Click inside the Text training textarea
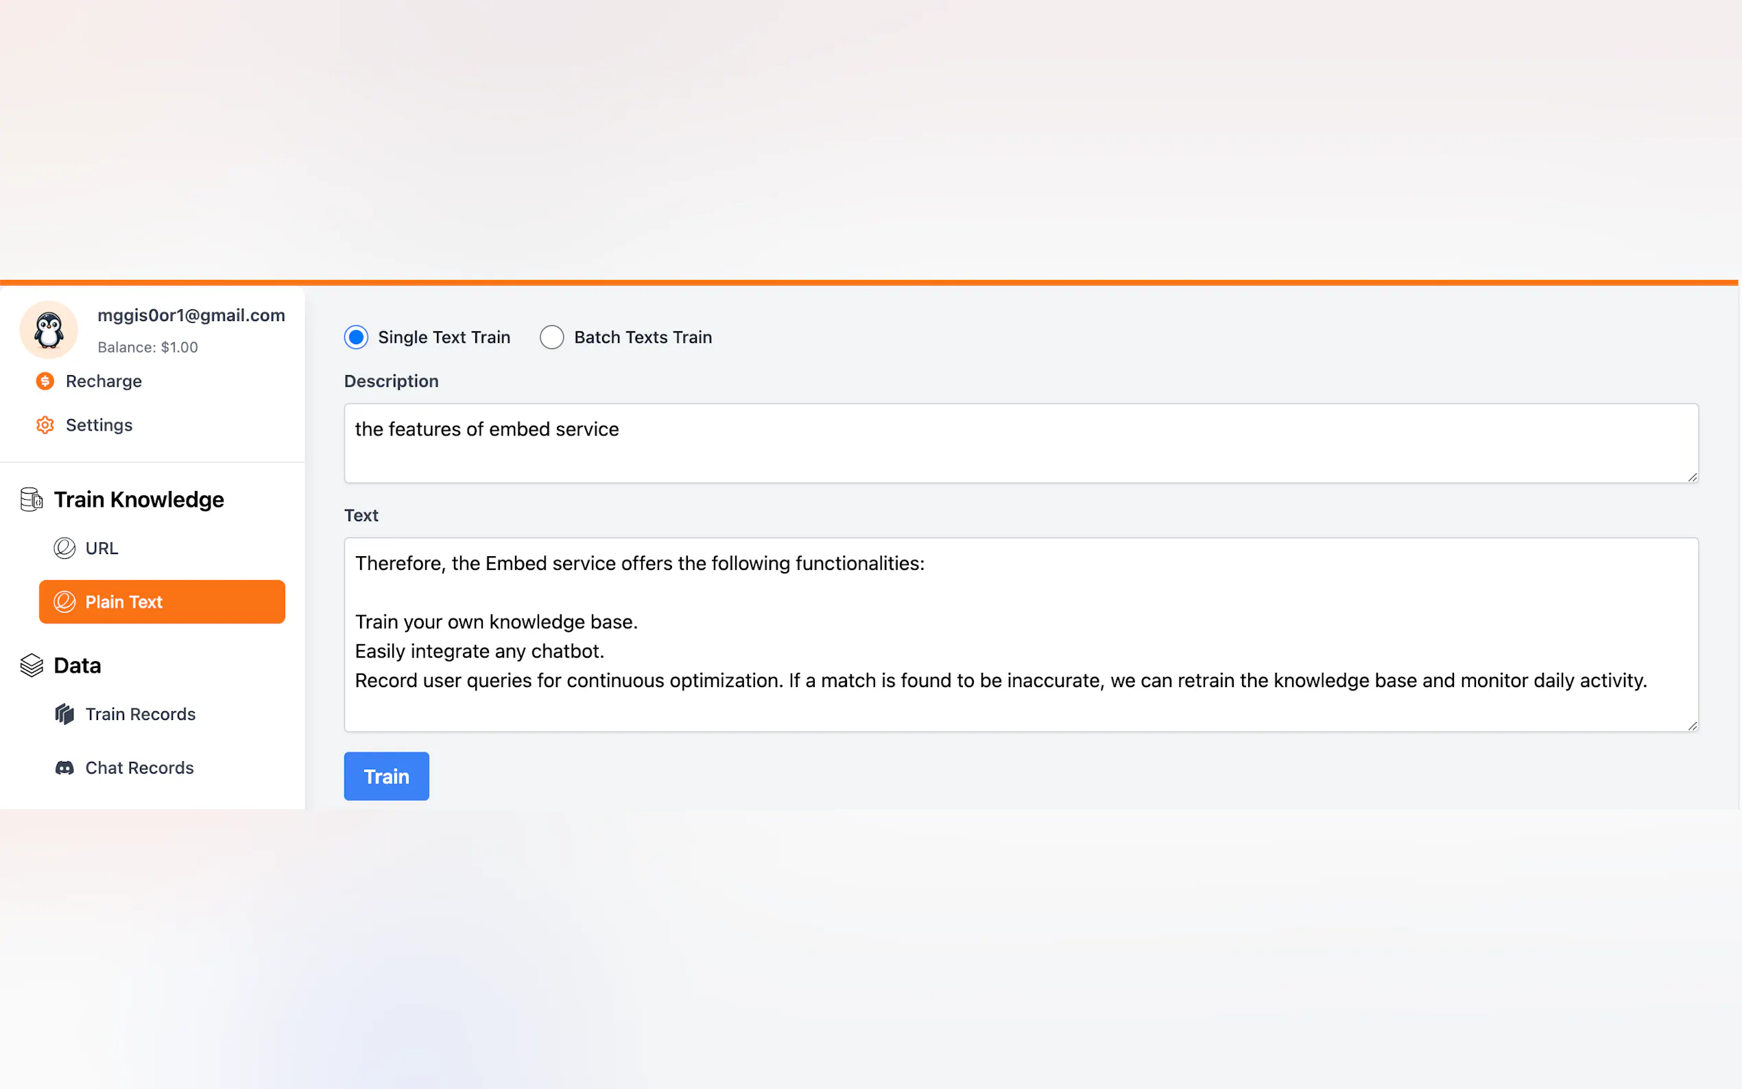This screenshot has width=1742, height=1089. coord(1021,634)
